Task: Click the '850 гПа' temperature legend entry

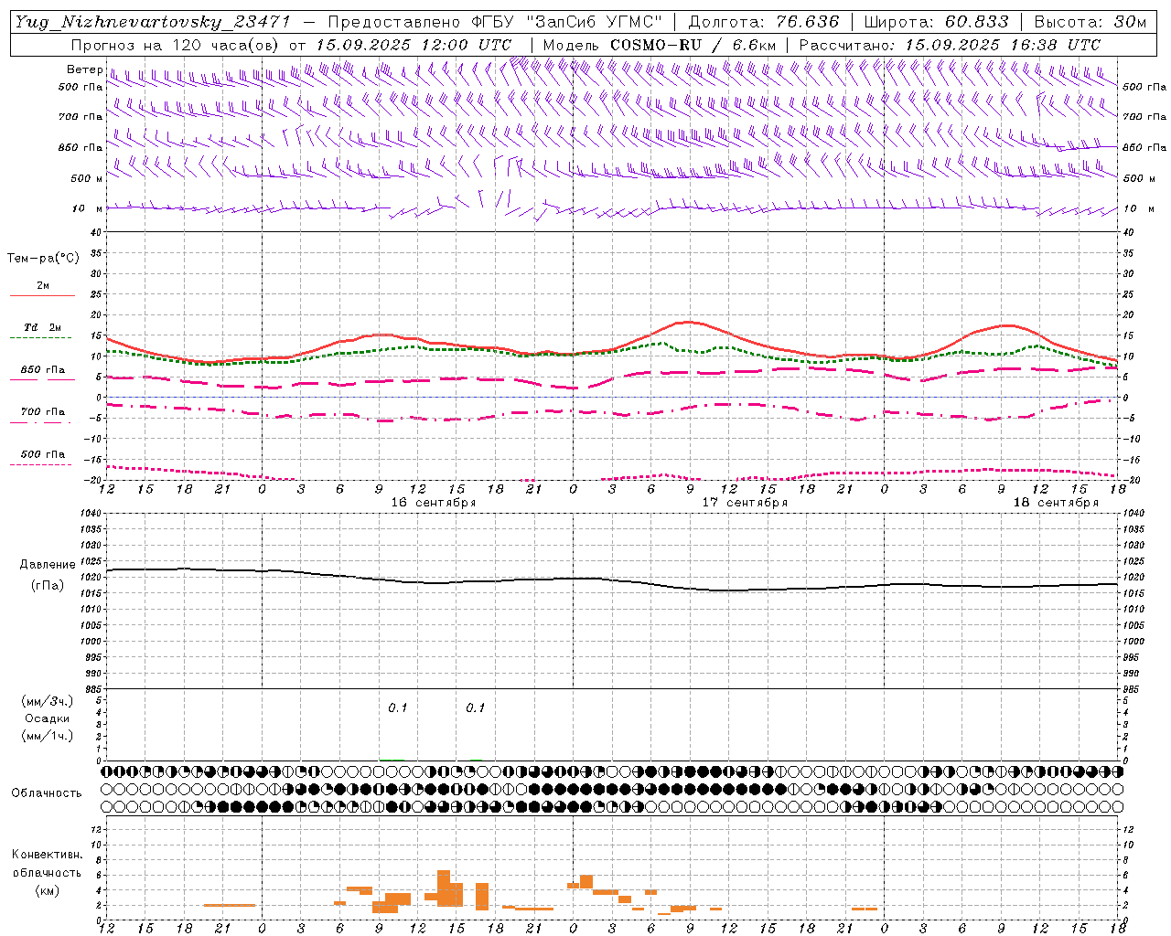Action: tap(42, 370)
